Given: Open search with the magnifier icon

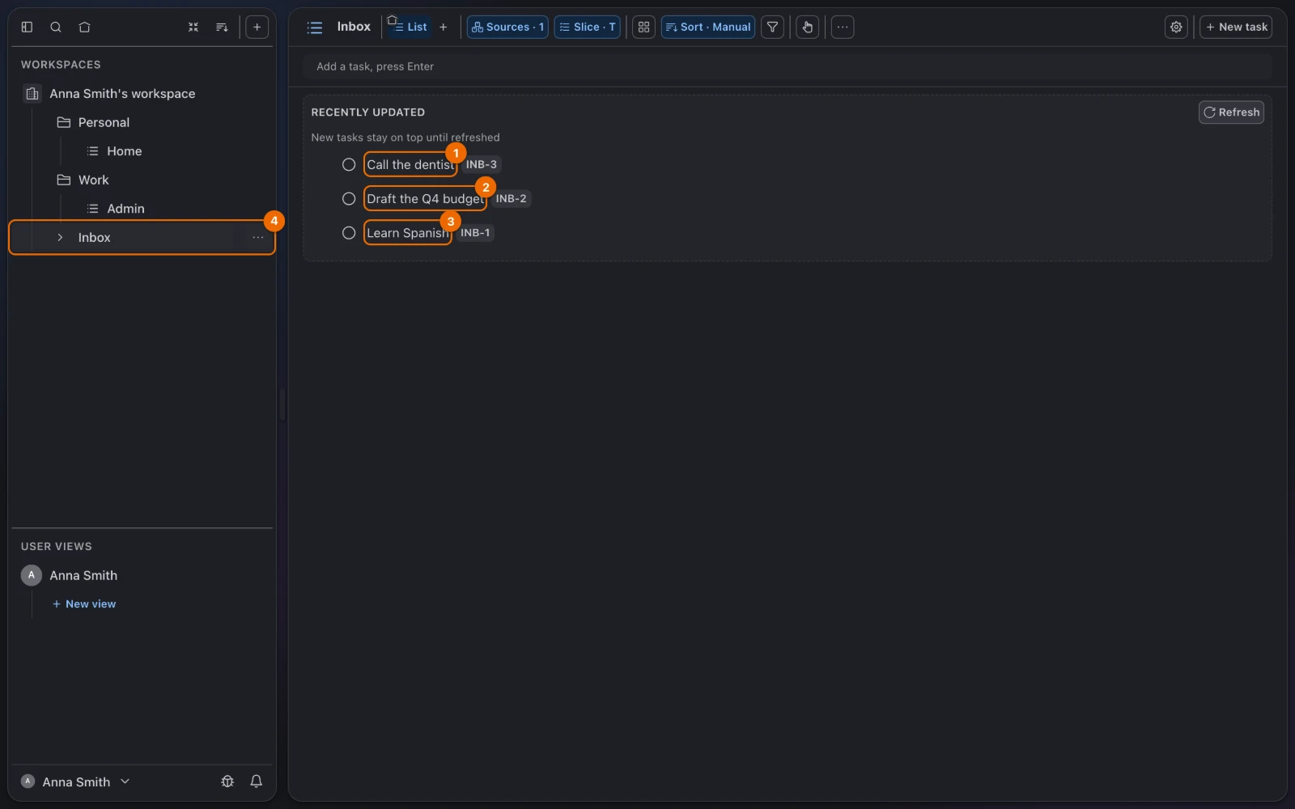Looking at the screenshot, I should [x=56, y=27].
